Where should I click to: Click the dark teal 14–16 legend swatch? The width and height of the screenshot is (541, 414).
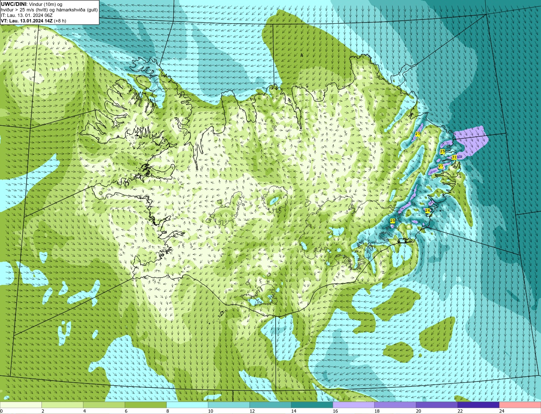[x=312, y=405]
